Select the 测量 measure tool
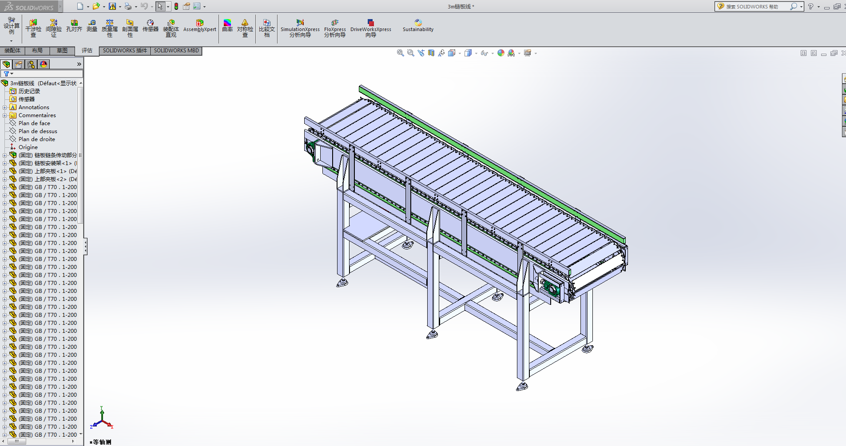 click(91, 26)
